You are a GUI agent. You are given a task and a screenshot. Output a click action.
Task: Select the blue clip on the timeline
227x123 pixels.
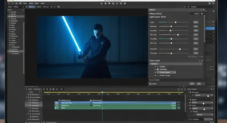115,103
